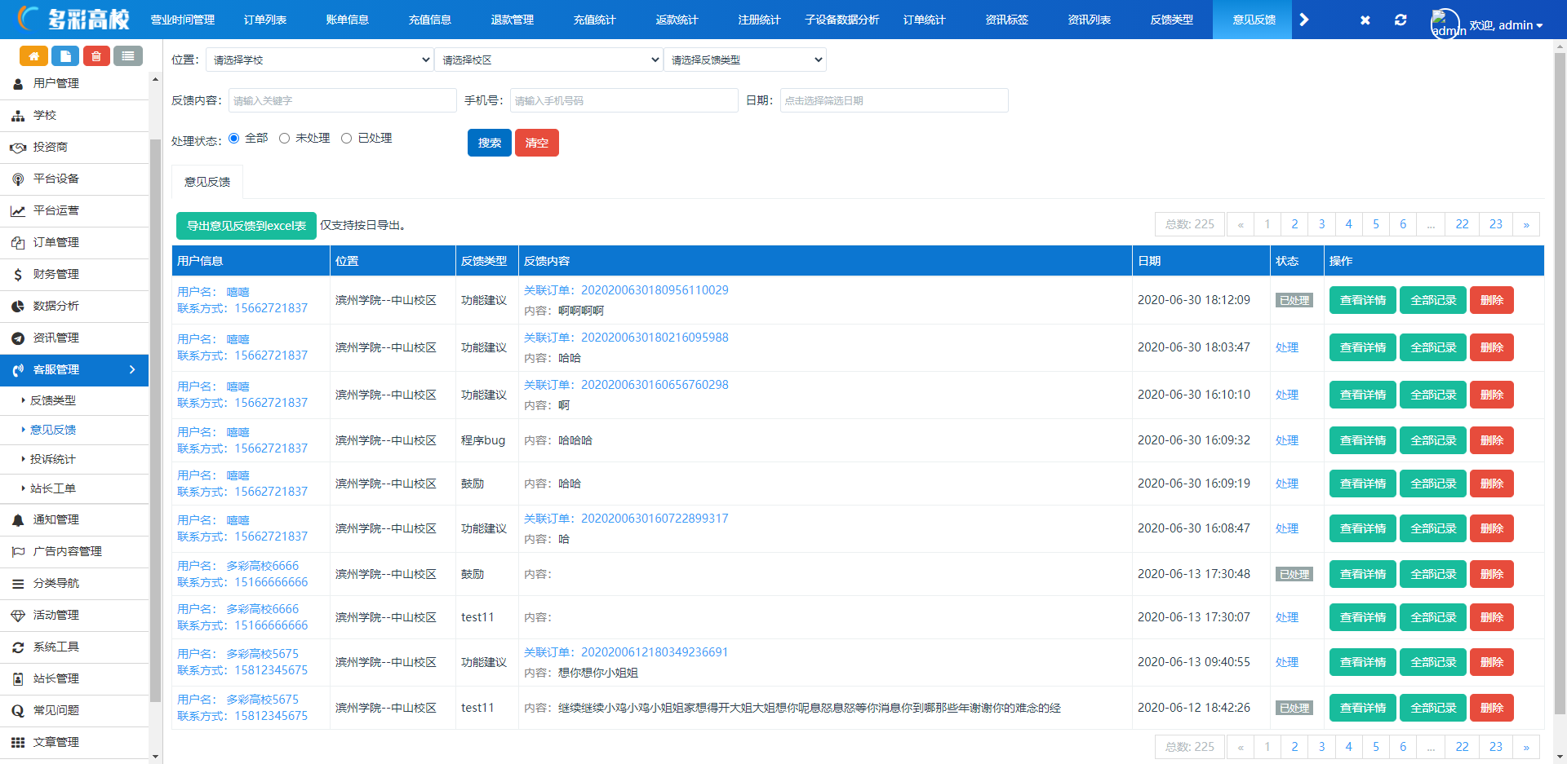Screen dimensions: 1567x764
Task: Select the 全部 status radio button
Action: [234, 138]
